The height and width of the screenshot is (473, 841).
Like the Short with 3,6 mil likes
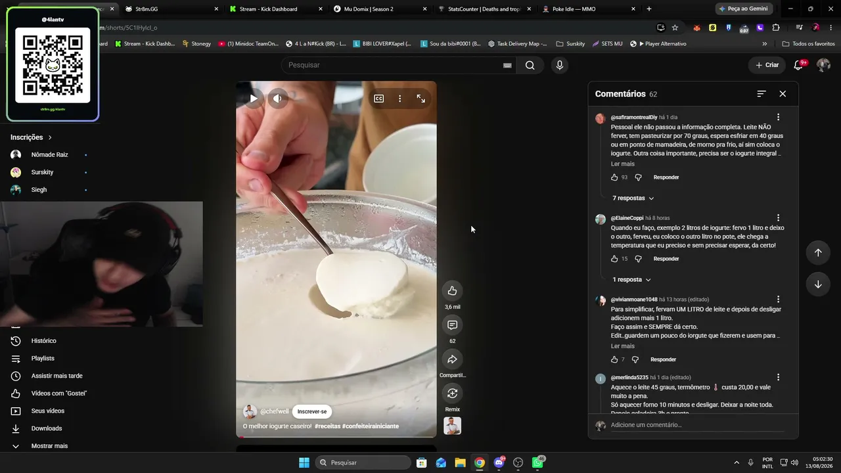point(452,290)
